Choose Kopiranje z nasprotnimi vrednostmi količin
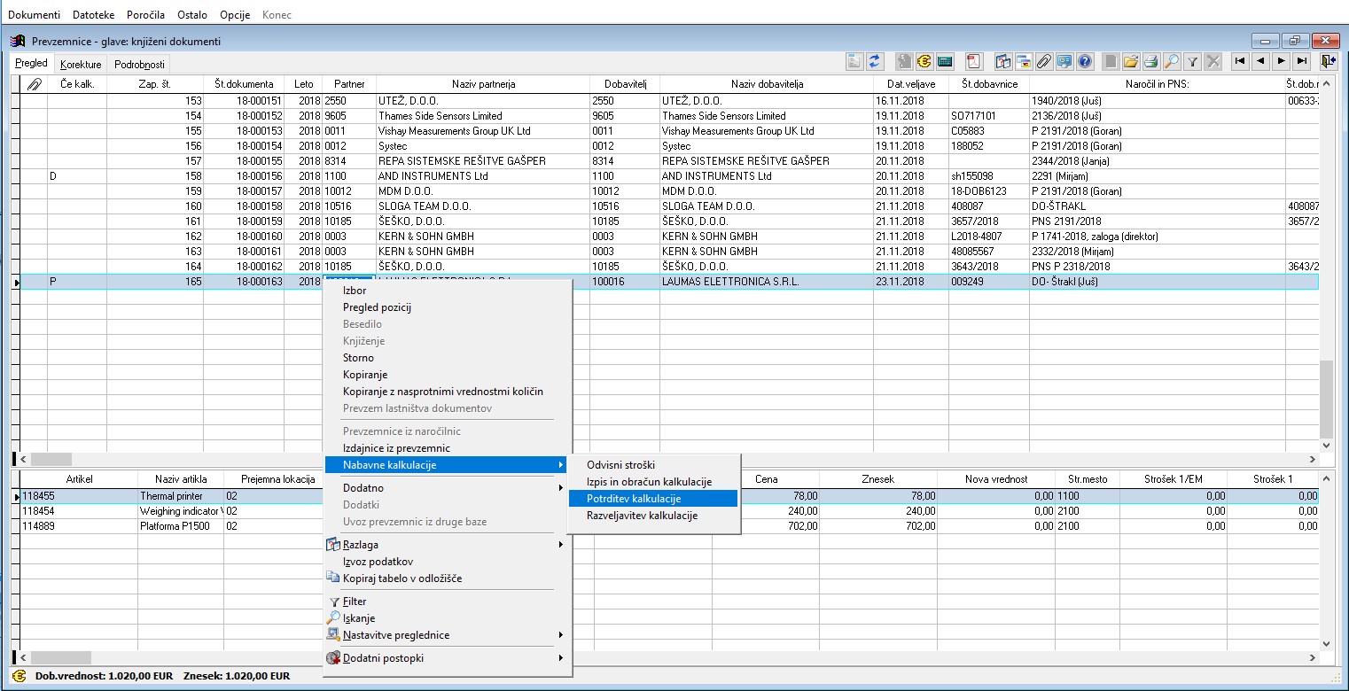 pyautogui.click(x=446, y=392)
